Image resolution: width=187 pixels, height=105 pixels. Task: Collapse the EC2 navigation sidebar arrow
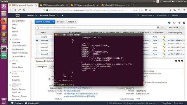[33, 23]
